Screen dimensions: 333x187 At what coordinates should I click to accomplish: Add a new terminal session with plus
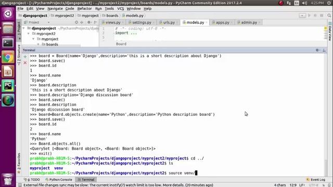pos(25,57)
